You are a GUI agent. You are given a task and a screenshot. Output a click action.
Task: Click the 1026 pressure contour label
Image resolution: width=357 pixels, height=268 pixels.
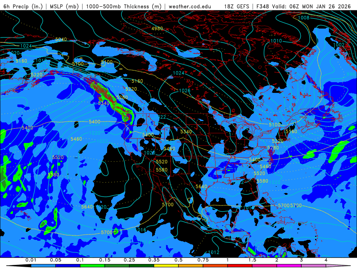184,91
